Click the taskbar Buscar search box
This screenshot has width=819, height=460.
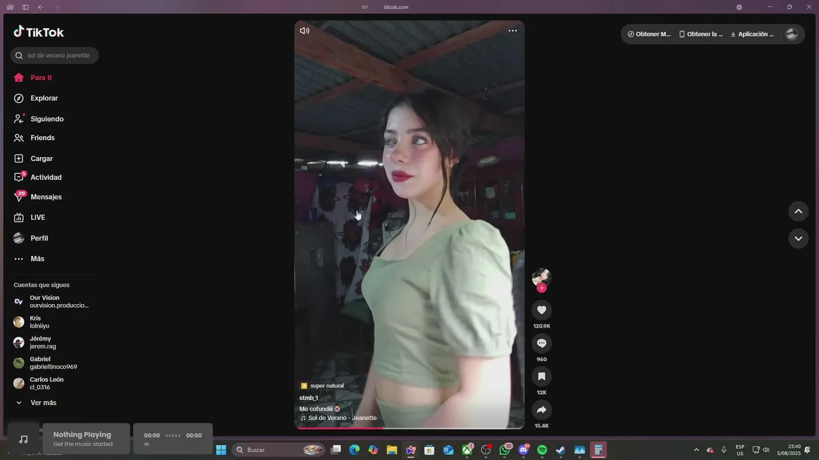tap(280, 450)
